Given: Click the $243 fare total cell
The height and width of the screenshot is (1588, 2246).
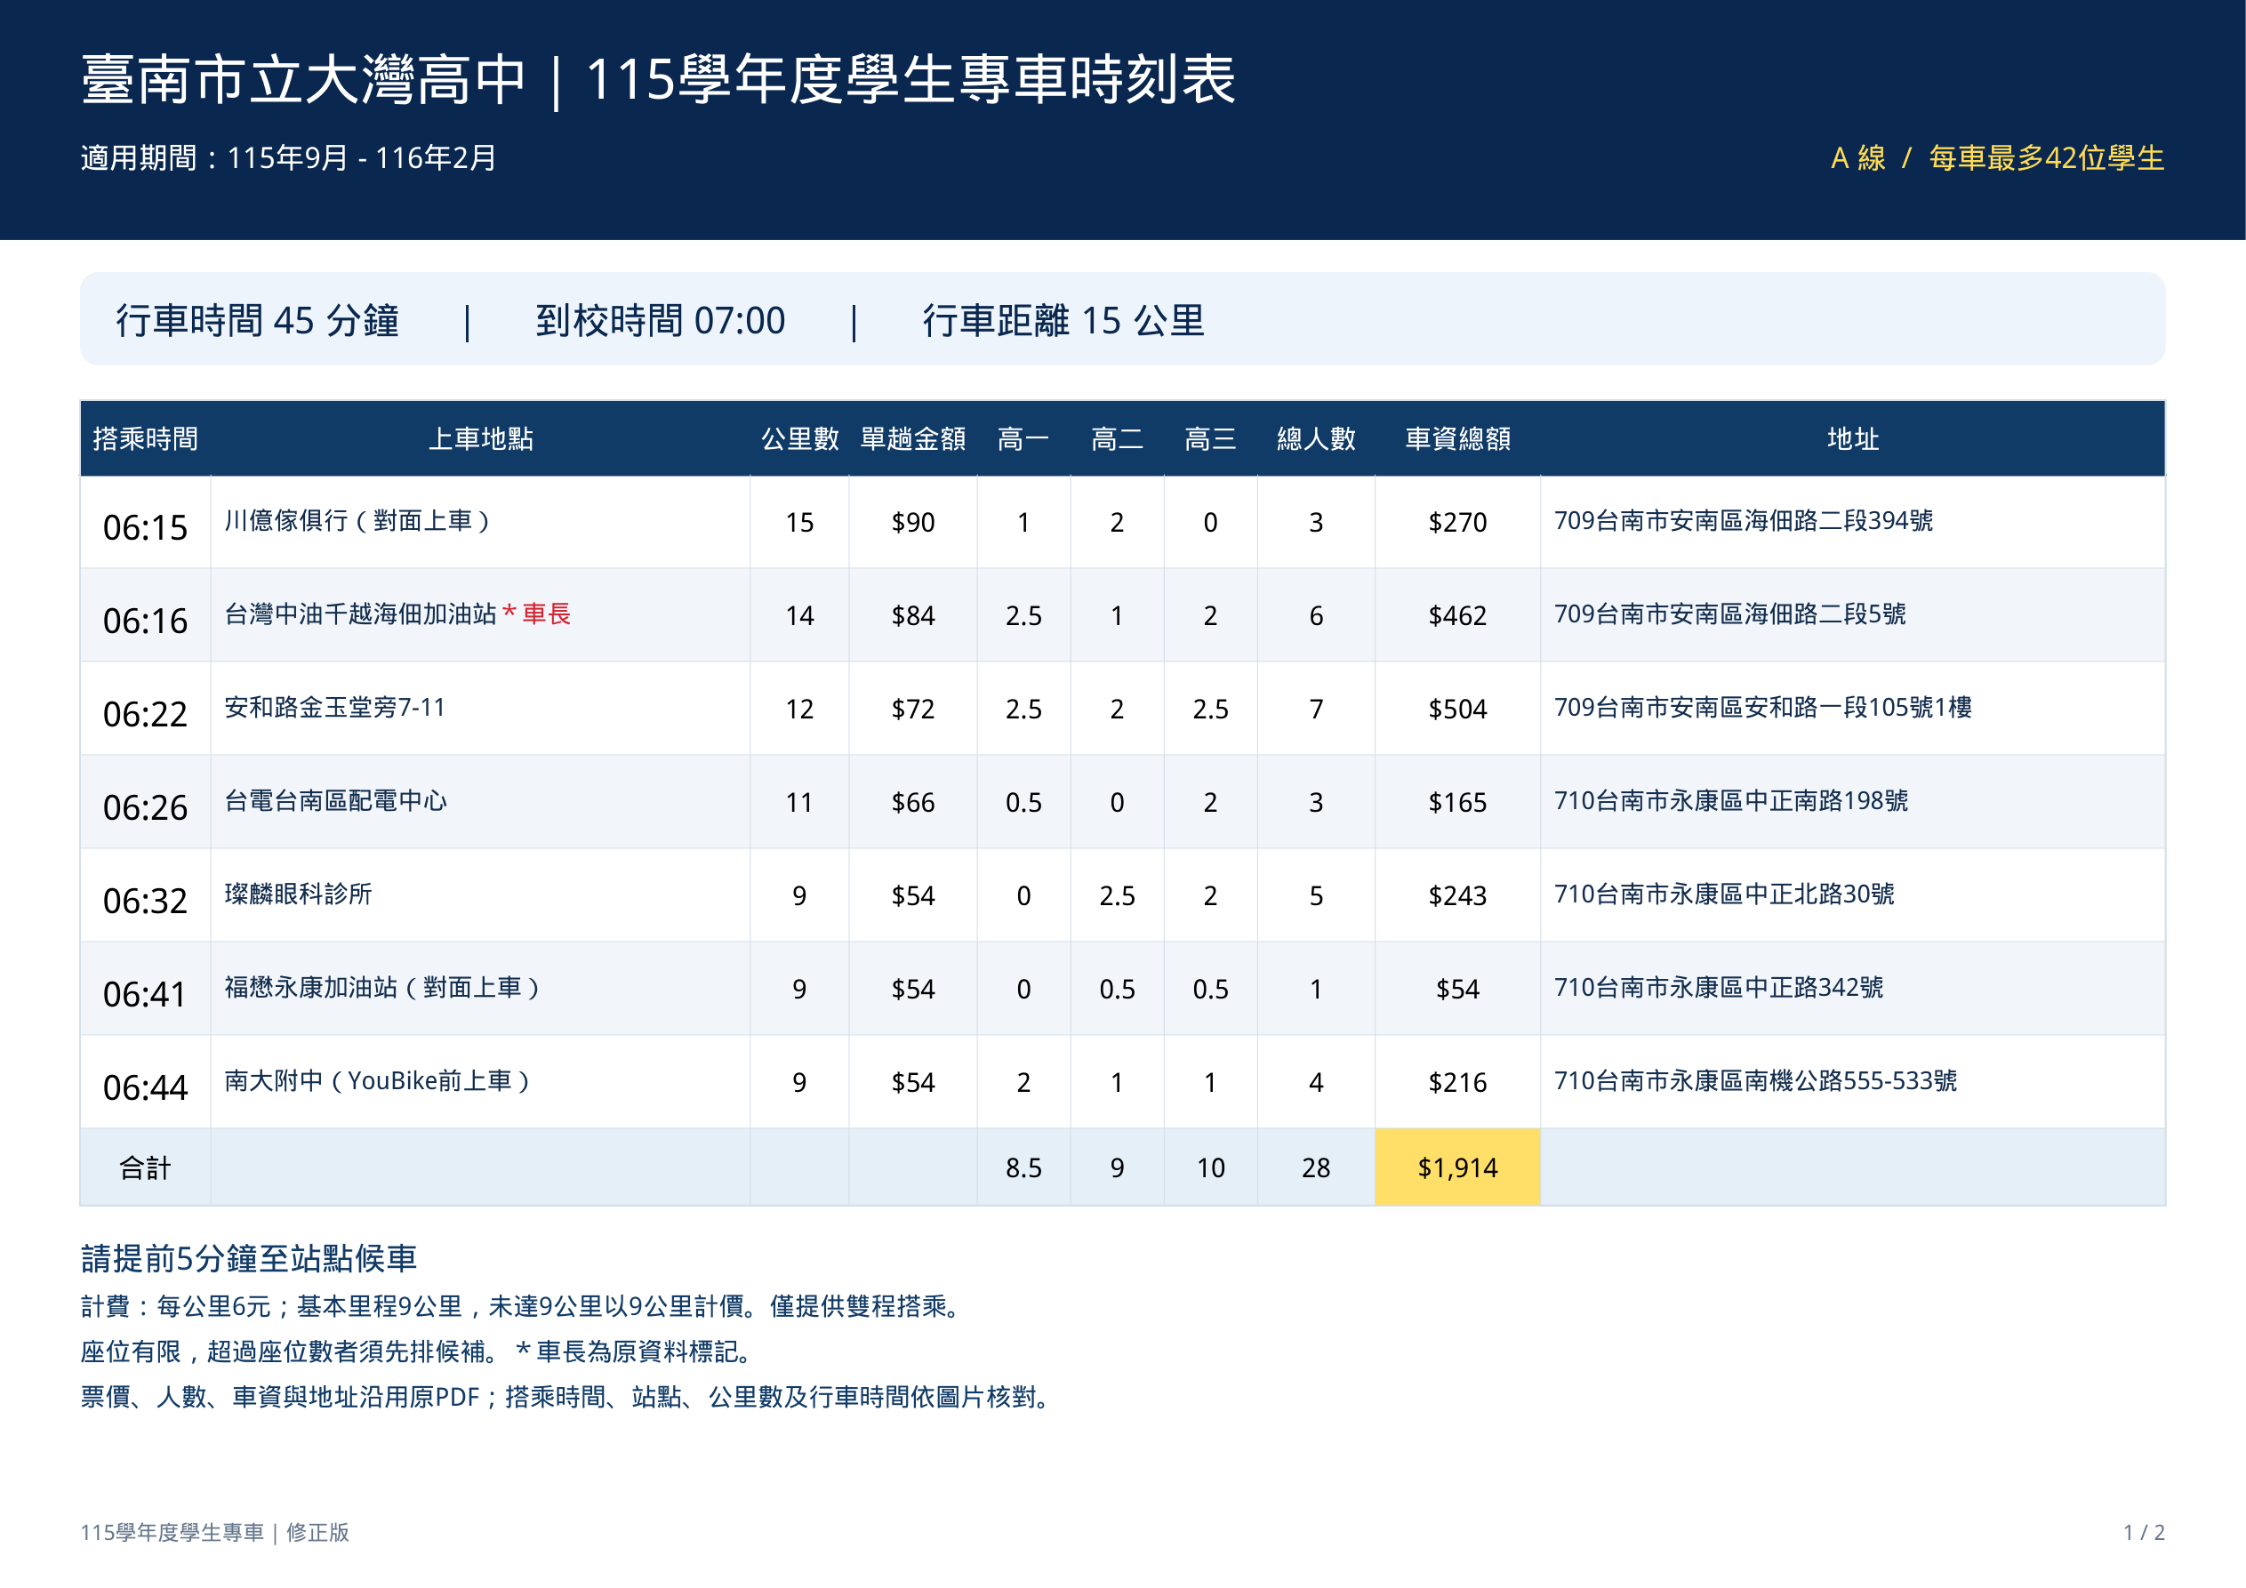Looking at the screenshot, I should [1457, 895].
